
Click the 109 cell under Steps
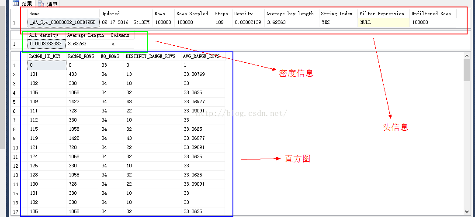click(222, 22)
